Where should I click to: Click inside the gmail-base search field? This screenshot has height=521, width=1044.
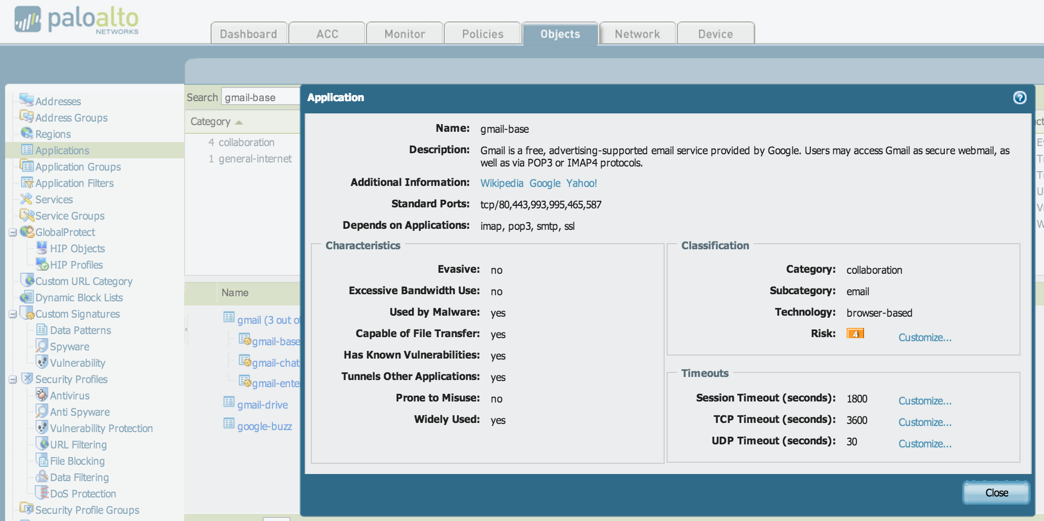[x=261, y=97]
